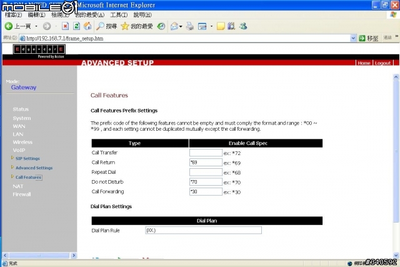Click the Stop loading icon

click(x=65, y=26)
